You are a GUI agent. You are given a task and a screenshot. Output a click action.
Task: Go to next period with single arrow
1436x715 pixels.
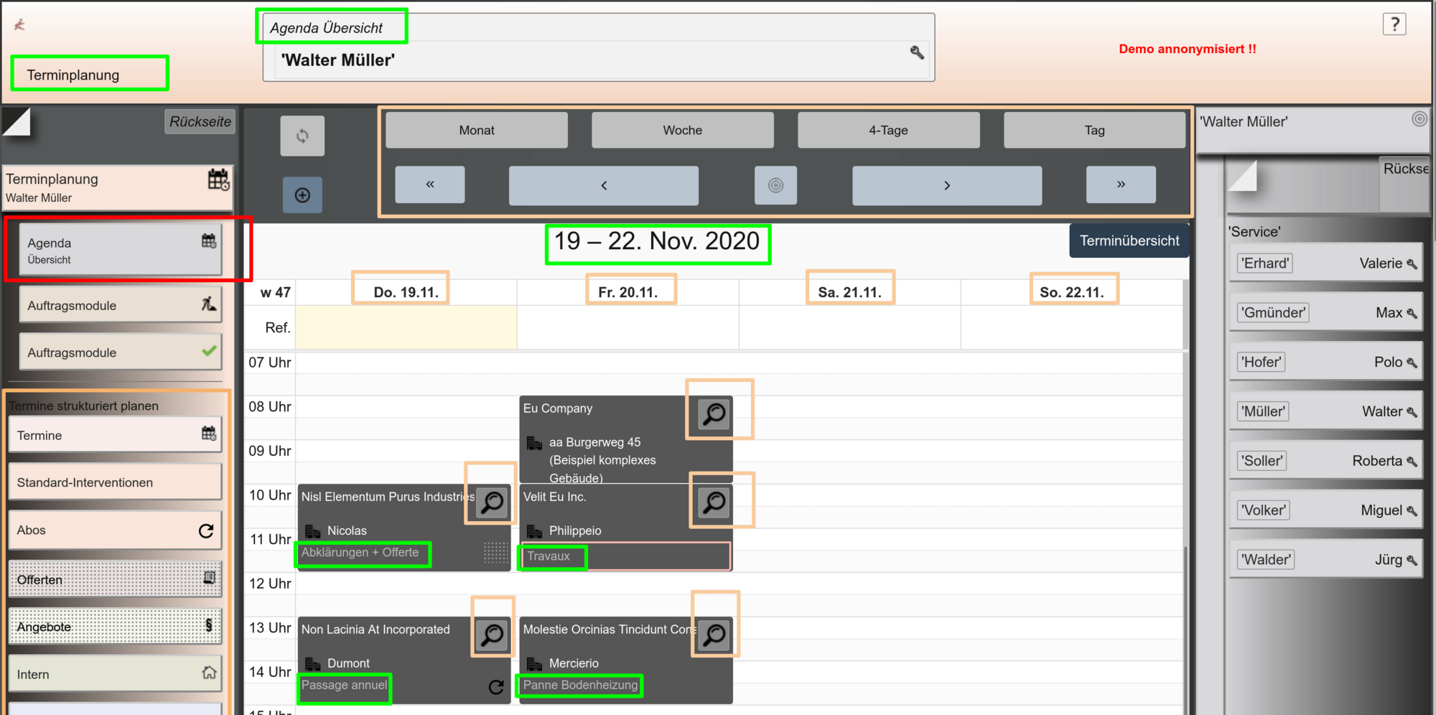click(x=946, y=185)
